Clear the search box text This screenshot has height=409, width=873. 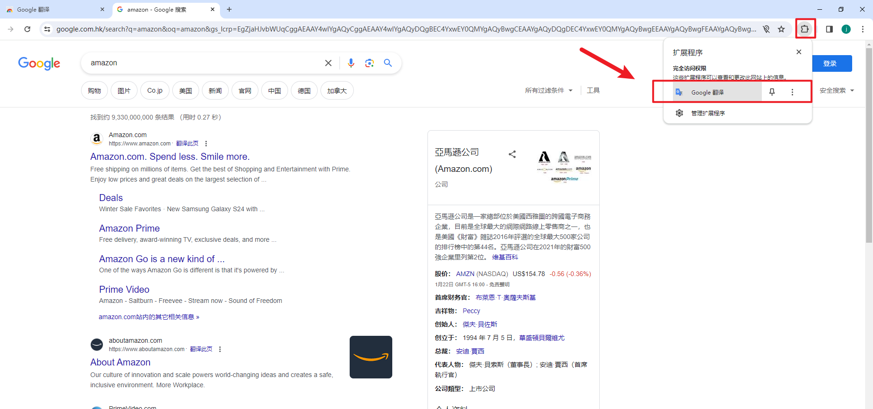point(328,63)
